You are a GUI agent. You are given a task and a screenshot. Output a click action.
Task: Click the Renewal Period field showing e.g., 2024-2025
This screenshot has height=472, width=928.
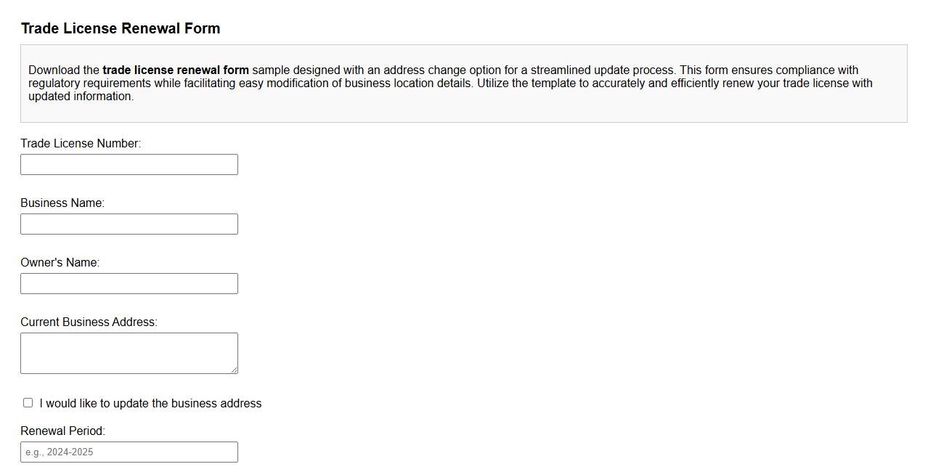[129, 452]
